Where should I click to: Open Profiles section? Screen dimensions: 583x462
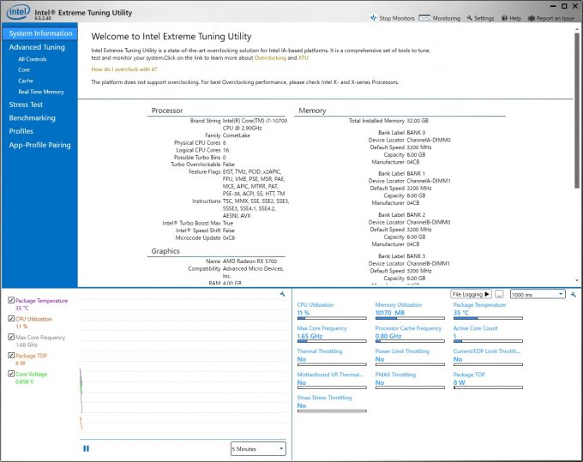pos(21,131)
